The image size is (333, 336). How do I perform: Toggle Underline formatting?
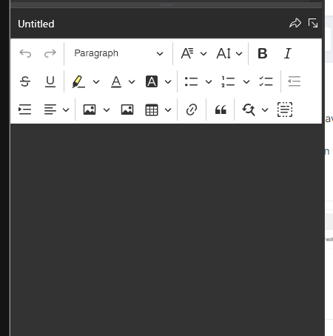(x=50, y=81)
